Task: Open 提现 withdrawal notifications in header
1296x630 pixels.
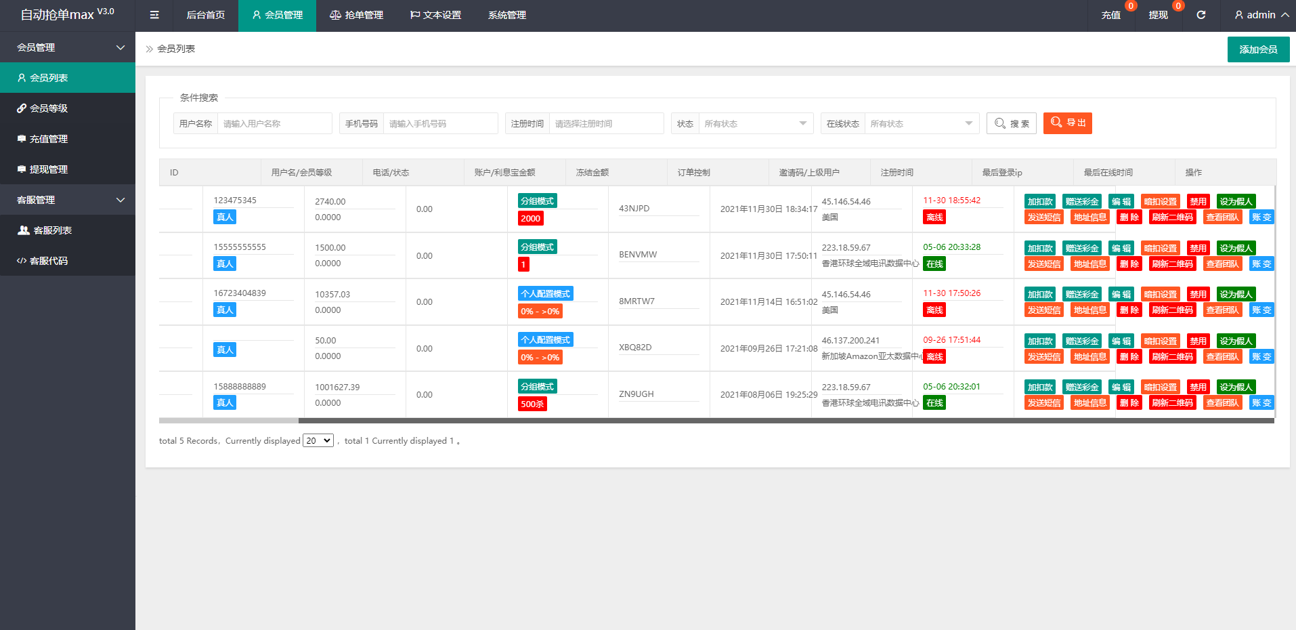Action: click(x=1158, y=15)
